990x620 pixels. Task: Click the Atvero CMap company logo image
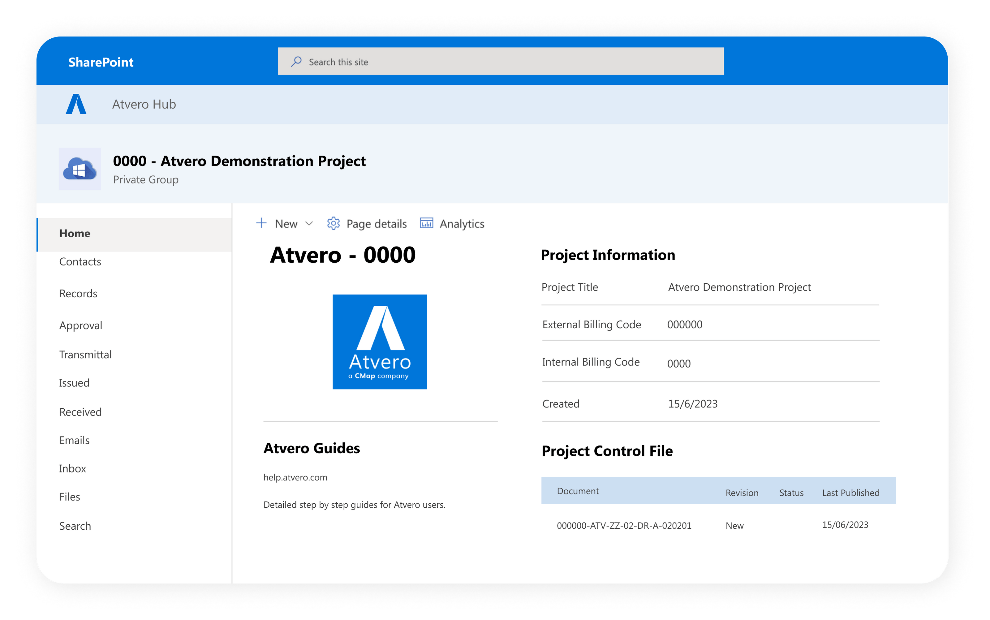(380, 342)
